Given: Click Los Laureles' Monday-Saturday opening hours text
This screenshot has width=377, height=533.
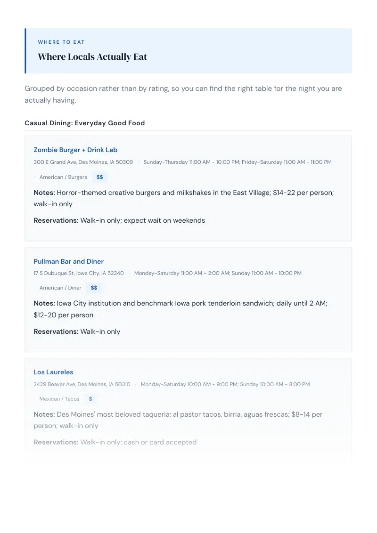Looking at the screenshot, I should (x=225, y=385).
